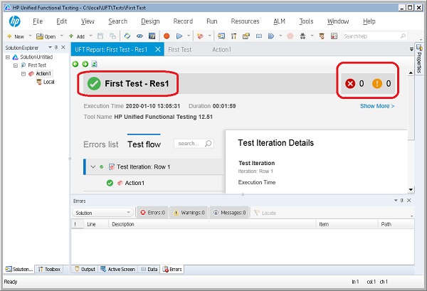Screen dimensions: 427x291
Task: Collapse the Action1 tree node
Action: pyautogui.click(x=23, y=74)
